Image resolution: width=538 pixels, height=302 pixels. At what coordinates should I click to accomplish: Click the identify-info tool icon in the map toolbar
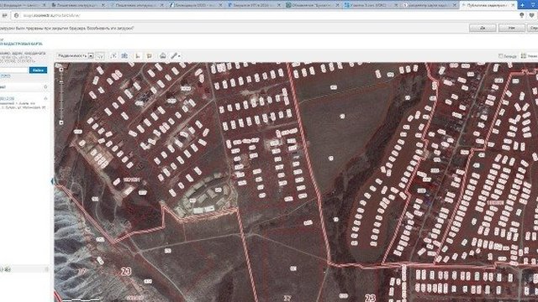click(x=113, y=56)
